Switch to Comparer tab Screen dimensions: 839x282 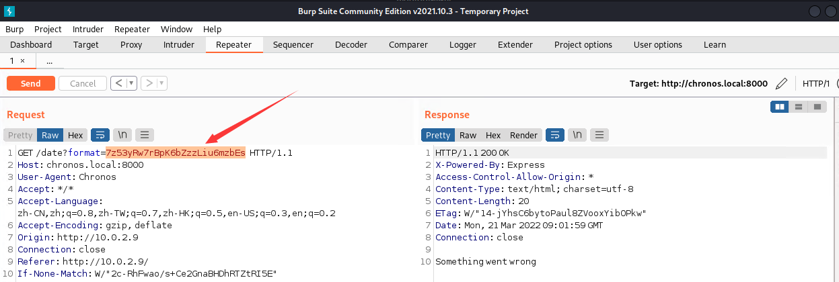click(x=408, y=45)
